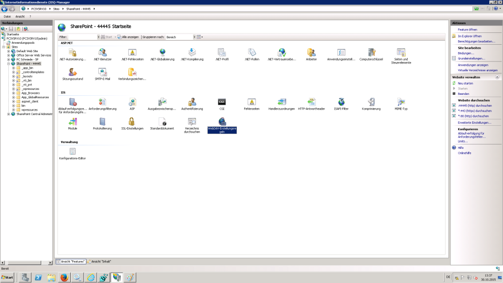The height and width of the screenshot is (283, 503).
Task: Open the Sitzungszustand feature
Action: pos(73,74)
